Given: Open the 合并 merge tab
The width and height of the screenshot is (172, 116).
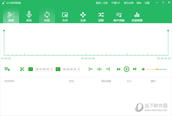Looking at the screenshot, I should click(x=65, y=16).
